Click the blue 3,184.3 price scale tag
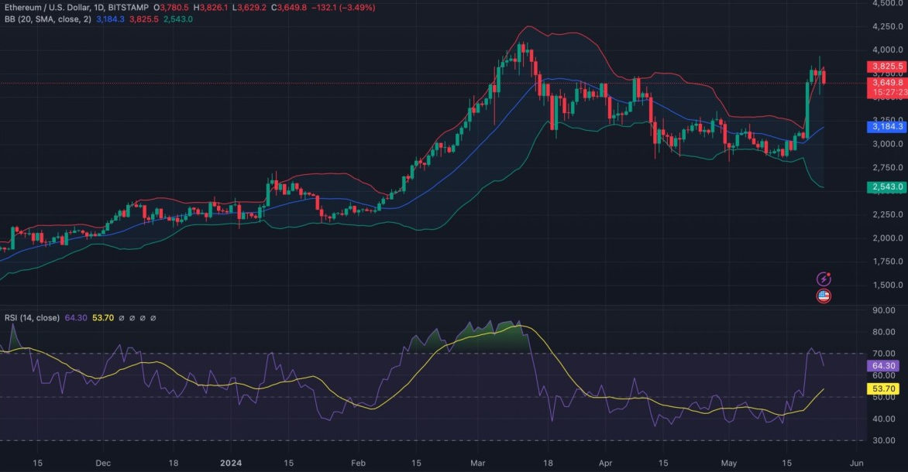This screenshot has width=908, height=472. [886, 127]
